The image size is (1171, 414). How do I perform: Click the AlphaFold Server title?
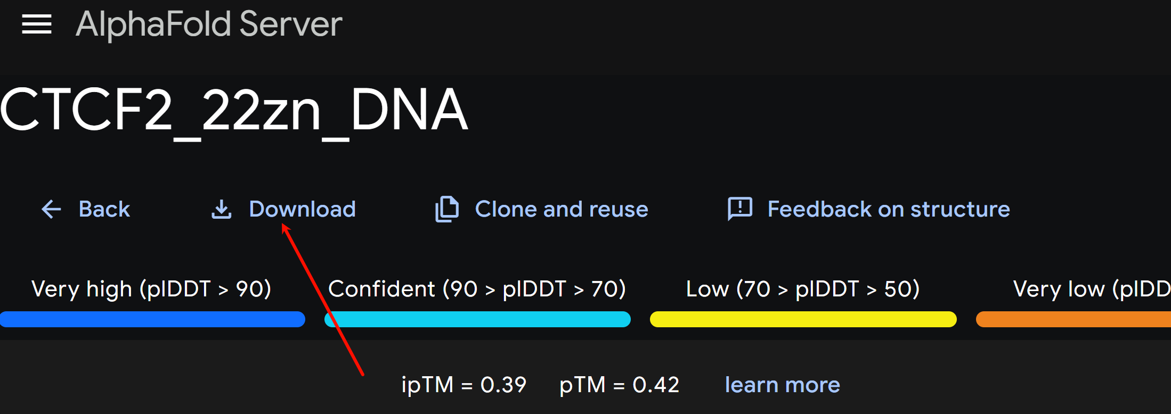point(209,24)
